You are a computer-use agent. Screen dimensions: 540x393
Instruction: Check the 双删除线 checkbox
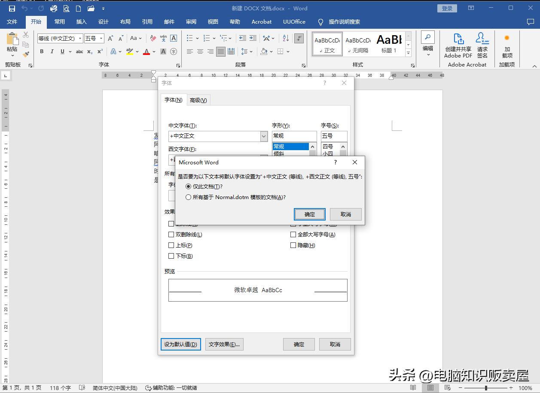pos(171,234)
